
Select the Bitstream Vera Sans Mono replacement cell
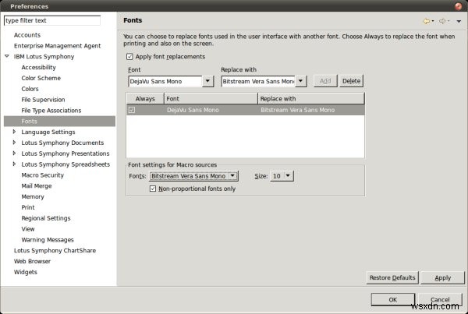pos(298,110)
